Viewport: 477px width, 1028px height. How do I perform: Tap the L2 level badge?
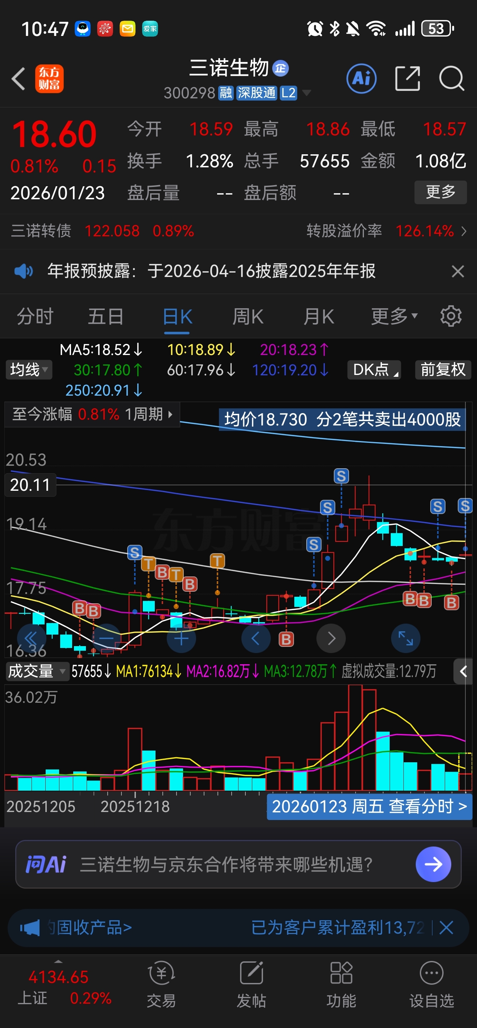(288, 93)
